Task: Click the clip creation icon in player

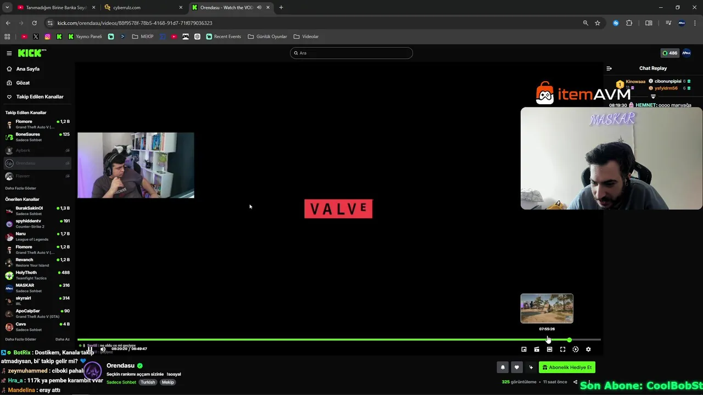Action: coord(537,349)
